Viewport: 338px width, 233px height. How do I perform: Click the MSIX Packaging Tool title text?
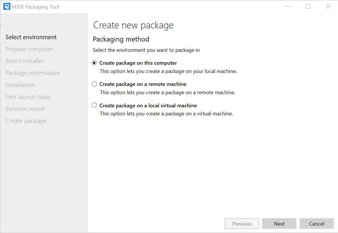tap(35, 6)
